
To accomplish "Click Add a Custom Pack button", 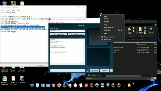I will coord(58,34).
